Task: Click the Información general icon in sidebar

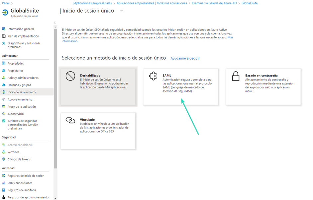Action: 4,29
